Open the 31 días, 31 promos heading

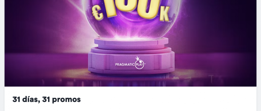coord(46,100)
